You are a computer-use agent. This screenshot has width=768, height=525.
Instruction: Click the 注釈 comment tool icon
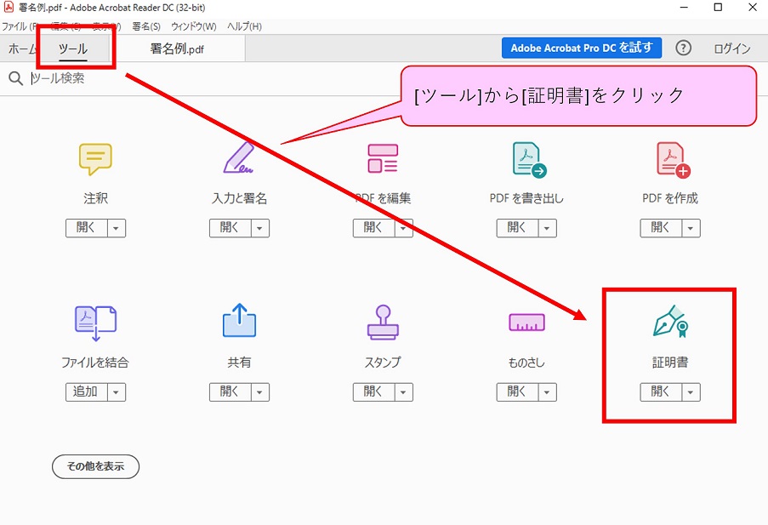tap(95, 159)
